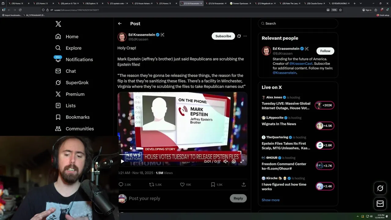Open SuperGrok in the sidebar
This screenshot has height=220, width=391.
coord(72,83)
